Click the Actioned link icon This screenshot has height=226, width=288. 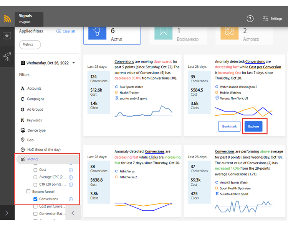[230, 33]
